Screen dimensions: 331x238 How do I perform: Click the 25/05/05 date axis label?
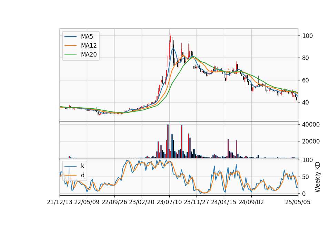tap(298, 202)
